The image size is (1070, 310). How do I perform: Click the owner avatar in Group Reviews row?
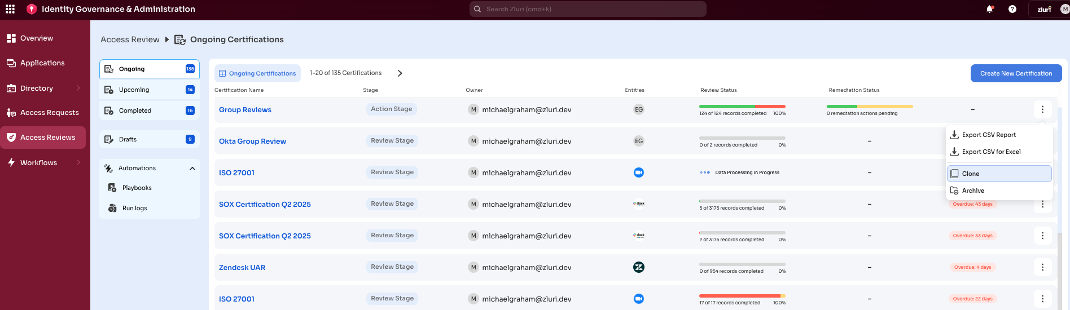[x=473, y=109]
